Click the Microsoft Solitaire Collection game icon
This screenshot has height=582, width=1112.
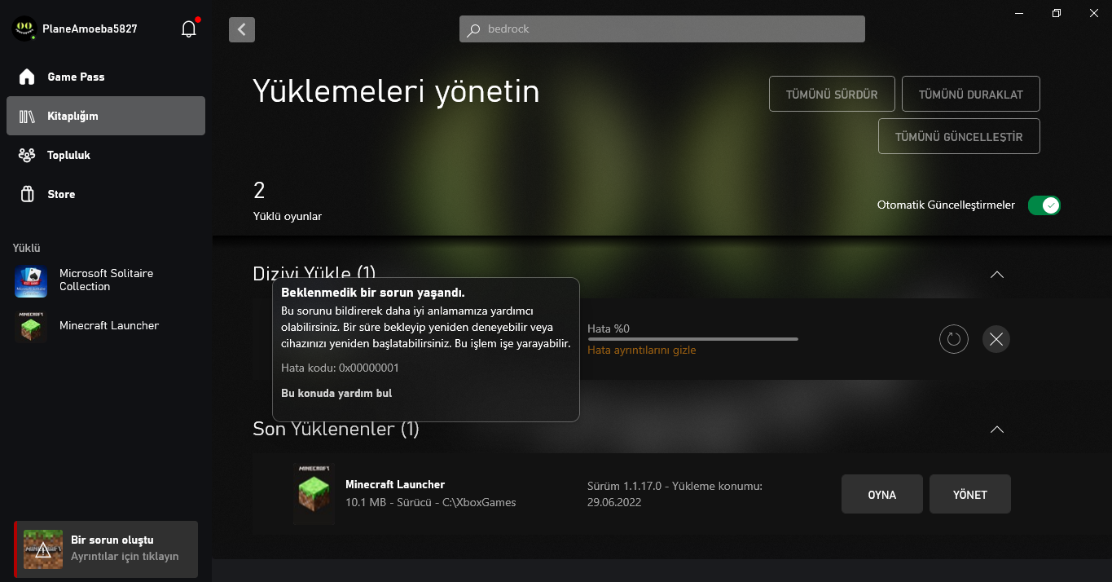pyautogui.click(x=30, y=281)
